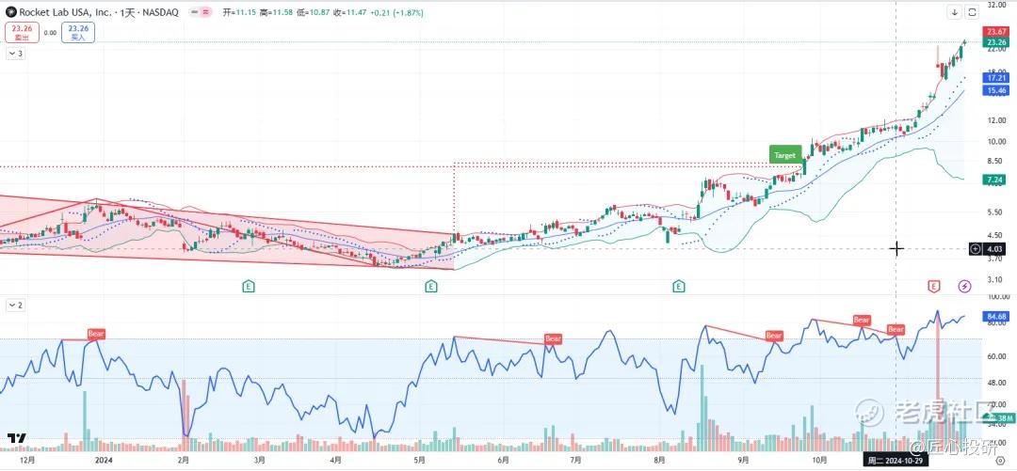The image size is (1017, 471).
Task: Click the Rocket Lab company logo icon
Action: coord(11,12)
